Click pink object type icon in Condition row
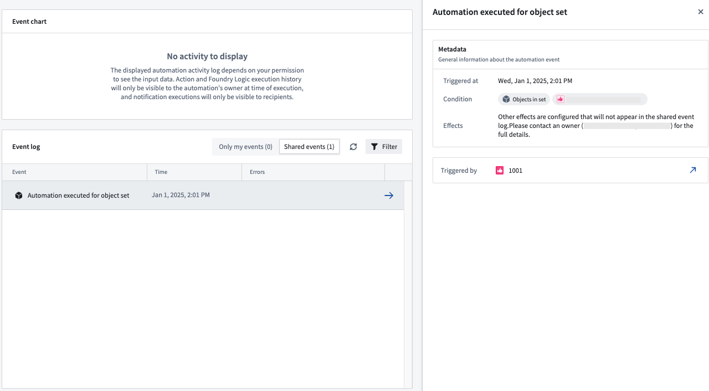This screenshot has width=709, height=391. (x=561, y=99)
